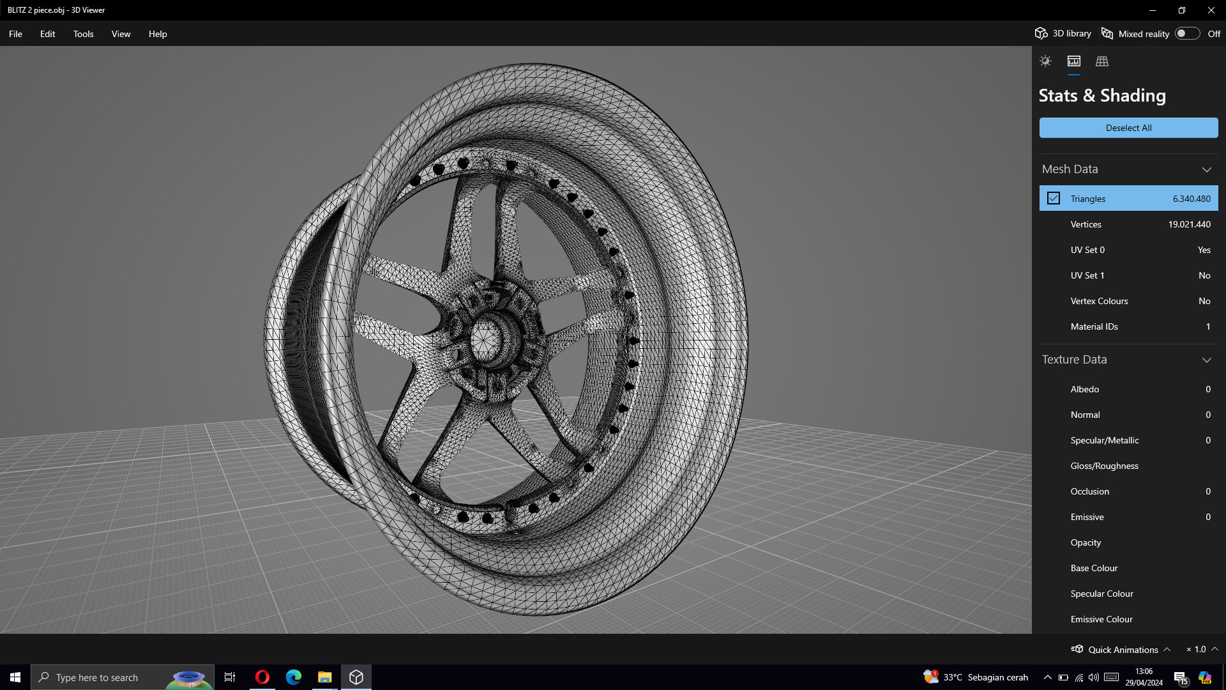Open the Environment & Lighting sun tab

1045,61
